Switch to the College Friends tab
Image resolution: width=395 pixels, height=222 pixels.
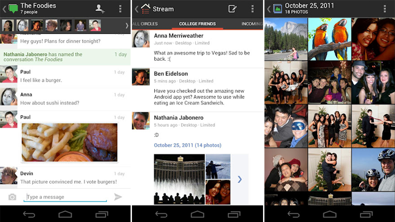click(x=197, y=24)
